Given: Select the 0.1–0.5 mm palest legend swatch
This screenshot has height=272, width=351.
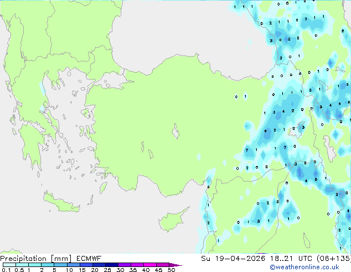Looking at the screenshot, I should 9,265.
